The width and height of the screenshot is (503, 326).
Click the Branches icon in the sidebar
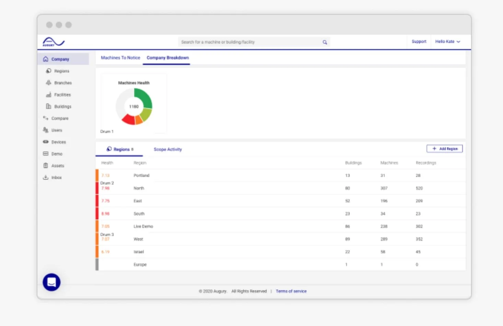tap(48, 83)
